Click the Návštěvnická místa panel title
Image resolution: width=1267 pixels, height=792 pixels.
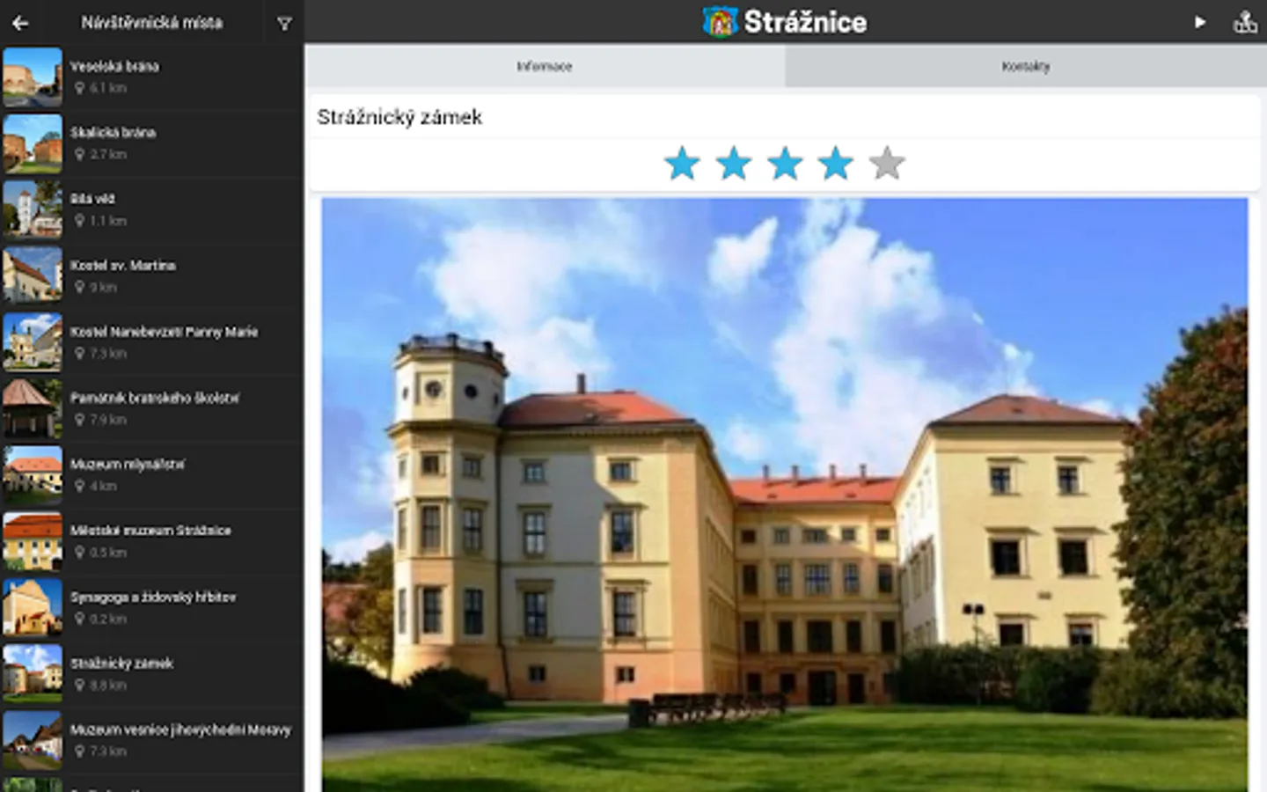point(152,23)
